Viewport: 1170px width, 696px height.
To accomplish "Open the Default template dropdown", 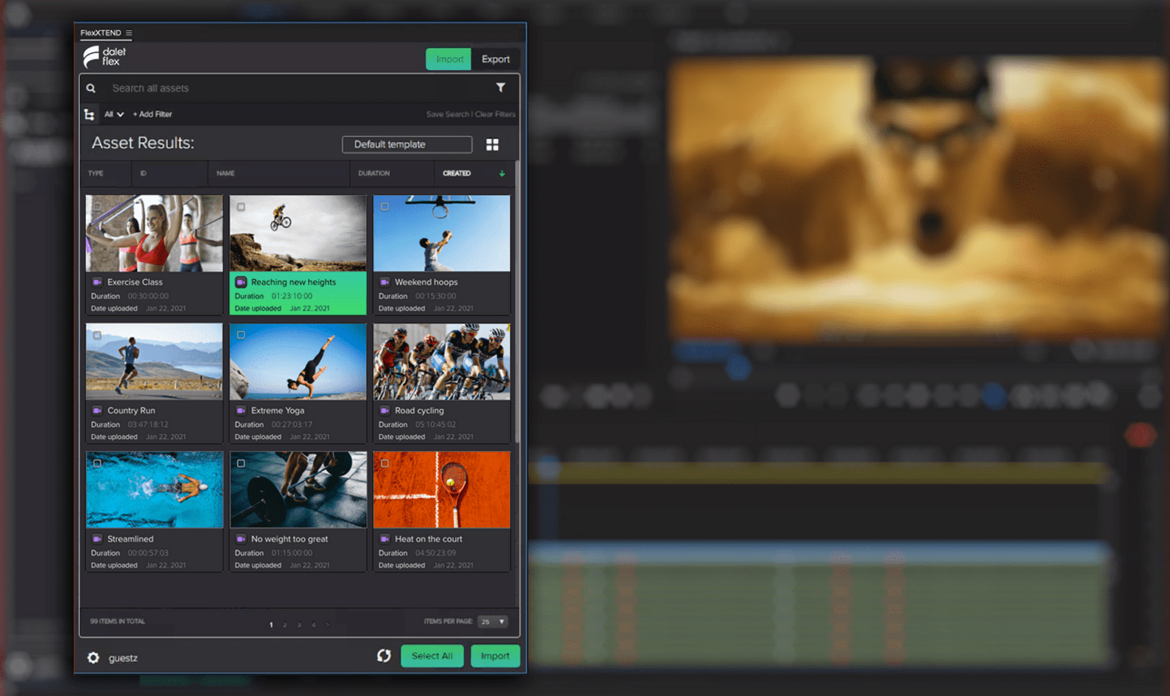I will [406, 144].
